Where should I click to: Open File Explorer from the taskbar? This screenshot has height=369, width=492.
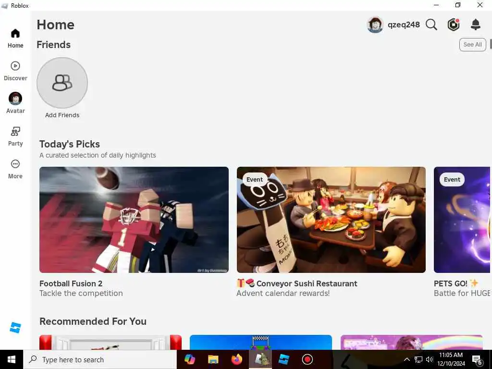[x=213, y=359]
